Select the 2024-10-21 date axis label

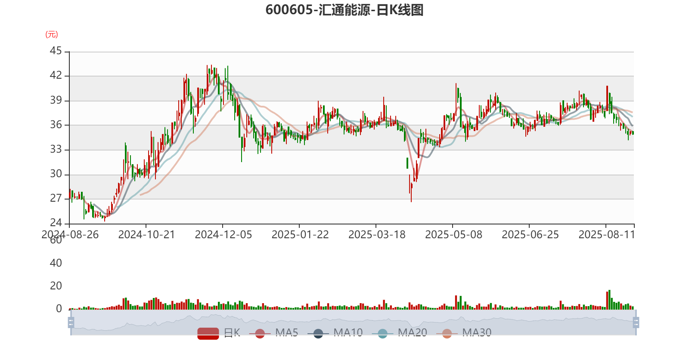[x=146, y=235]
